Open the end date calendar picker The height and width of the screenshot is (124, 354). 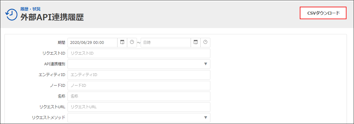click(x=196, y=42)
